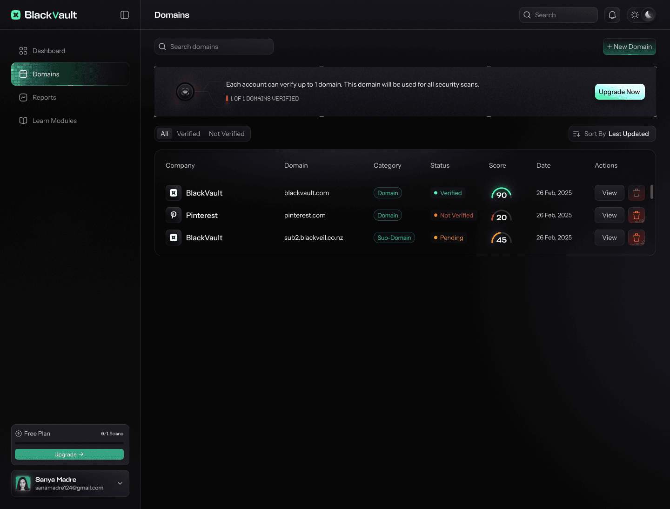670x509 pixels.
Task: Click the blackvault.com domain text
Action: tap(307, 193)
